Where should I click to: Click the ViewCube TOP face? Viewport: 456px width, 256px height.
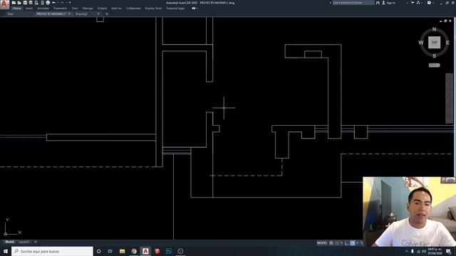(x=434, y=43)
